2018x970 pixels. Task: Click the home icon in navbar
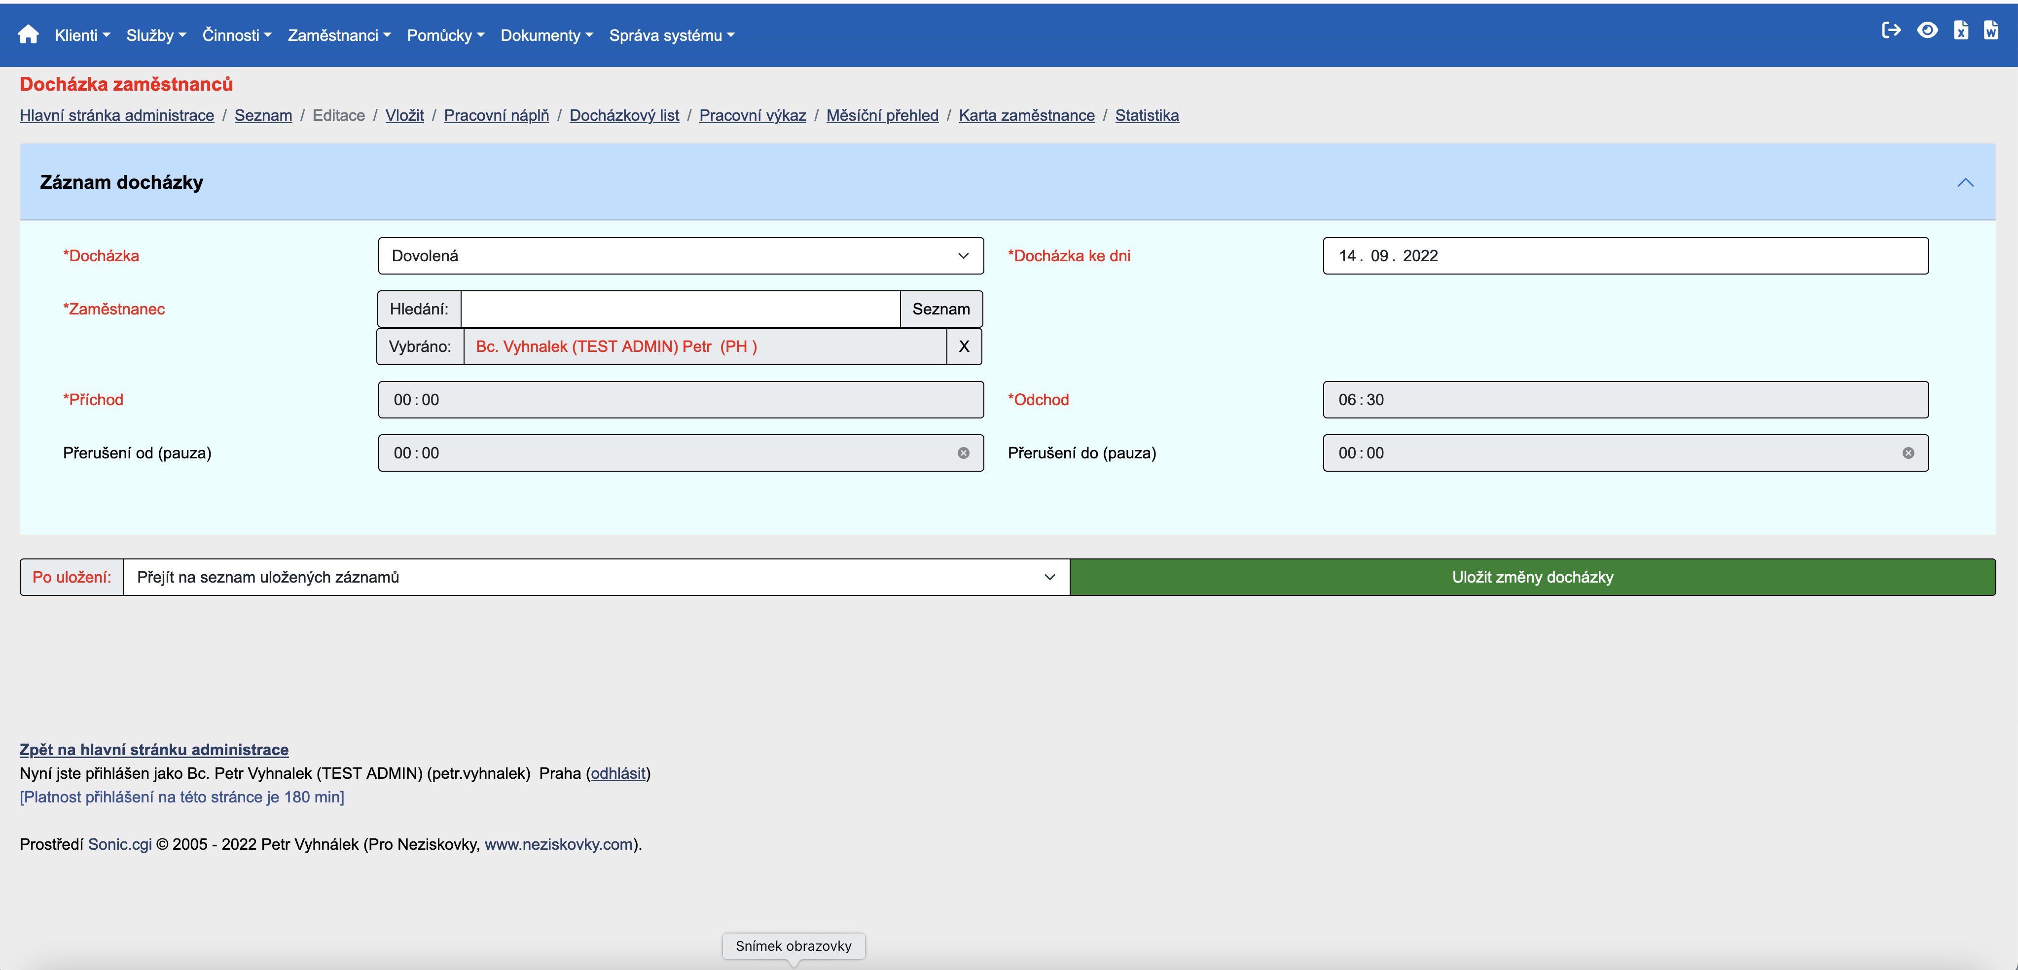click(28, 35)
